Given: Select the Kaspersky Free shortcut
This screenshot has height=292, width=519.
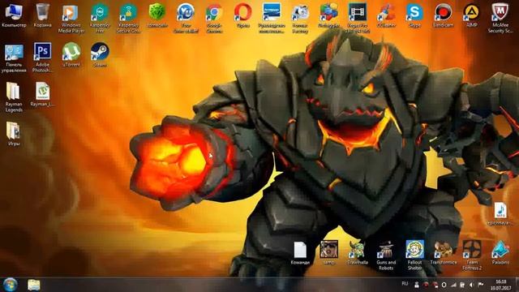Looking at the screenshot, I should 100,18.
